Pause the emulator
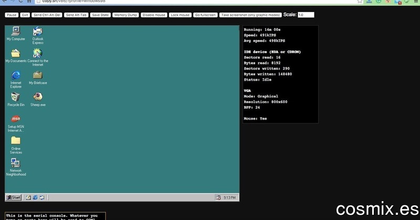Image resolution: width=420 pixels, height=220 pixels. 12,15
